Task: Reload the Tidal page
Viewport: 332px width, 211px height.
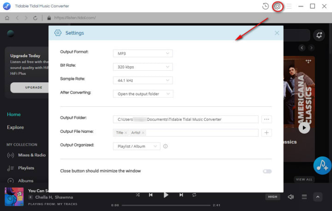Action: click(x=35, y=18)
